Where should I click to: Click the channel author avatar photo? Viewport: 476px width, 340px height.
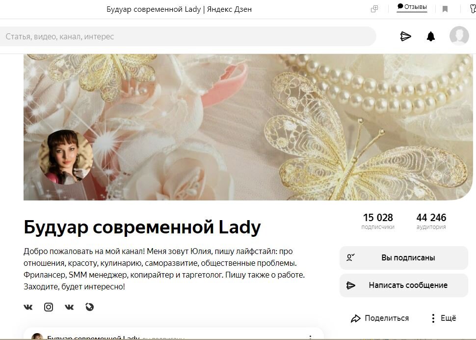(x=66, y=157)
